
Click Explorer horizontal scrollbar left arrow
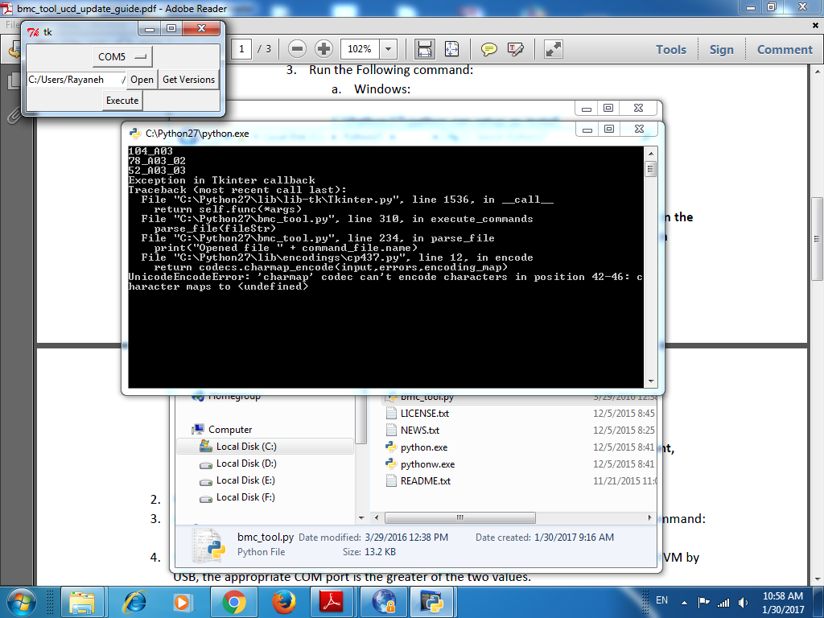point(377,517)
